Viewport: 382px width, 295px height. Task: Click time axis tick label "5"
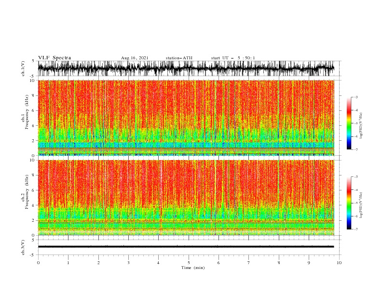(189, 263)
